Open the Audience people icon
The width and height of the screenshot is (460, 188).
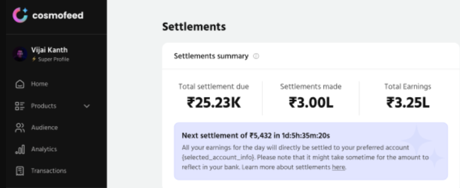[x=20, y=128]
